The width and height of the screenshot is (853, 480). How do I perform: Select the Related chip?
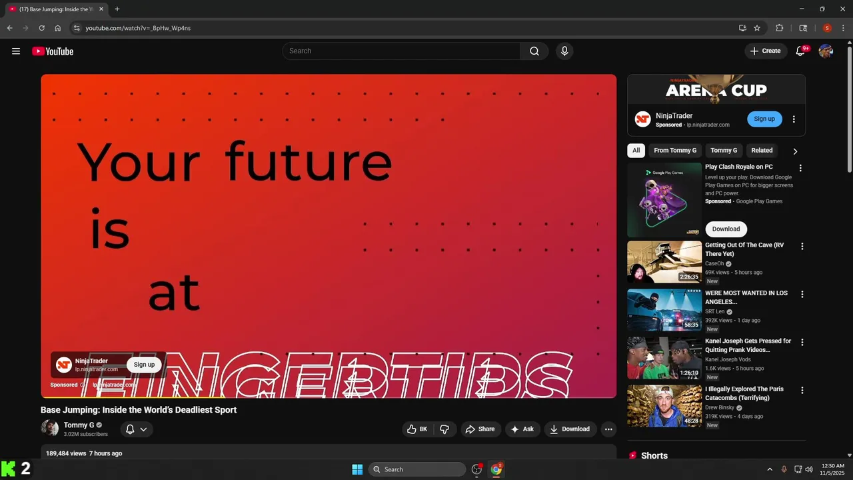click(x=762, y=151)
